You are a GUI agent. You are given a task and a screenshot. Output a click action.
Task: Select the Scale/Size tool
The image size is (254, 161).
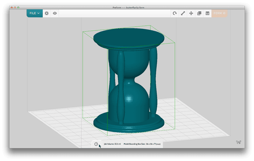click(183, 13)
